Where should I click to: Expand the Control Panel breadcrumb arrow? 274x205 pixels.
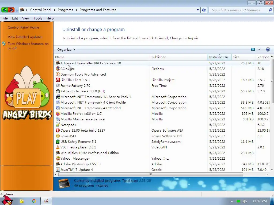click(x=54, y=10)
